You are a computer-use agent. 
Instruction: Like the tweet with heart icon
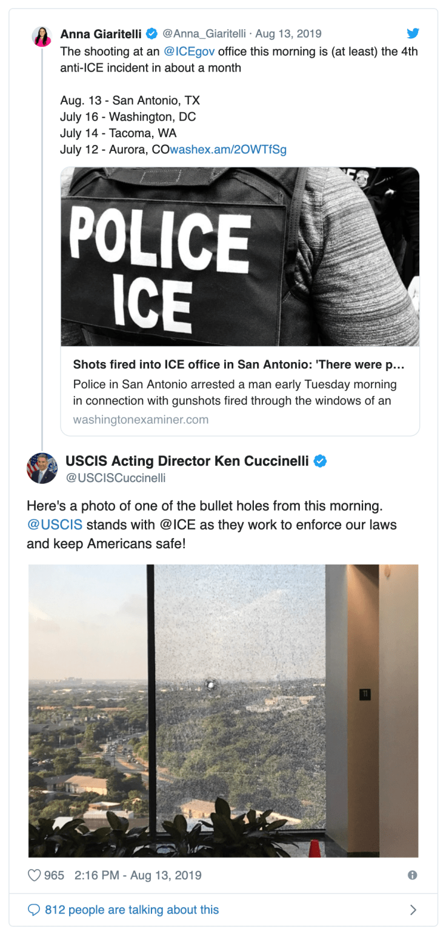tap(35, 875)
